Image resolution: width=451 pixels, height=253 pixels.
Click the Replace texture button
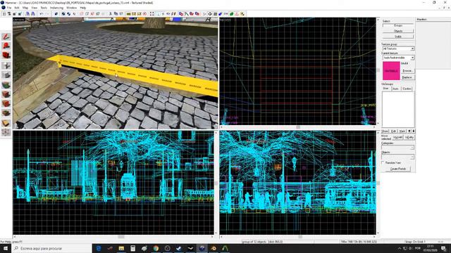coord(407,77)
